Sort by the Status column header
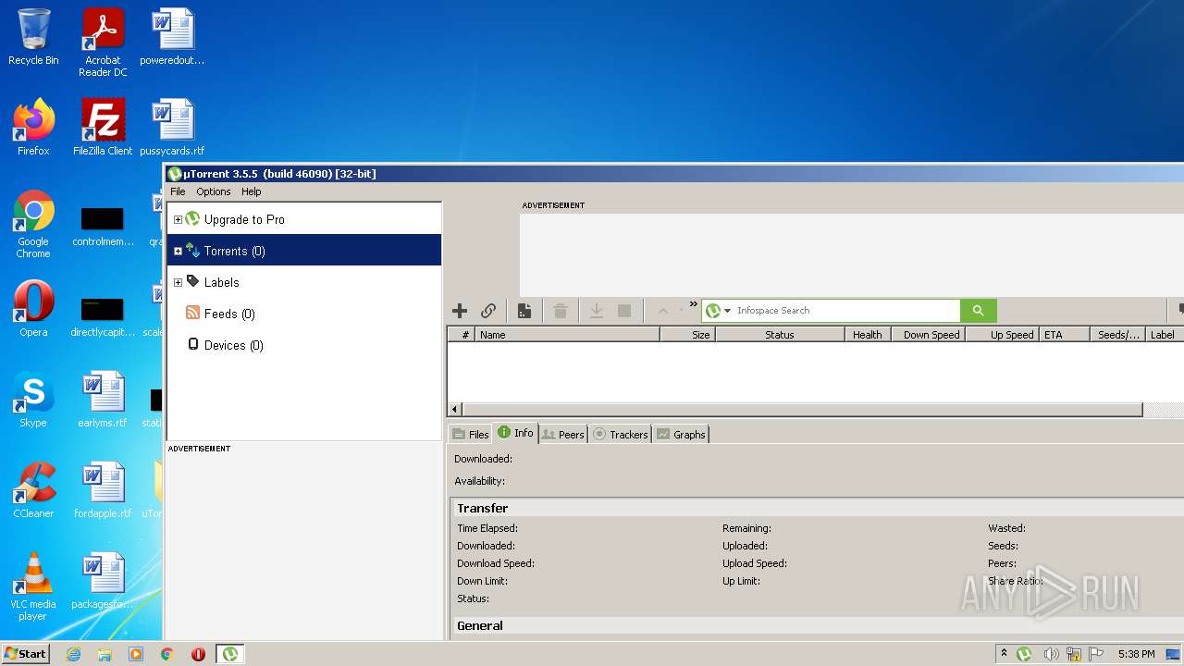Image resolution: width=1184 pixels, height=666 pixels. coord(781,335)
